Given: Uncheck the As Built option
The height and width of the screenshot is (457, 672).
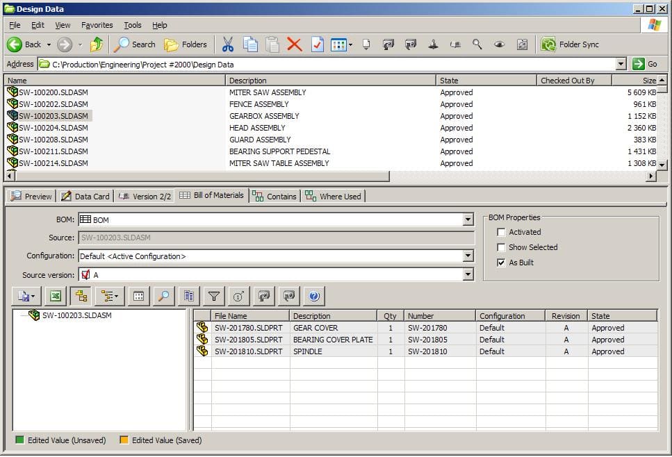Looking at the screenshot, I should coord(502,263).
